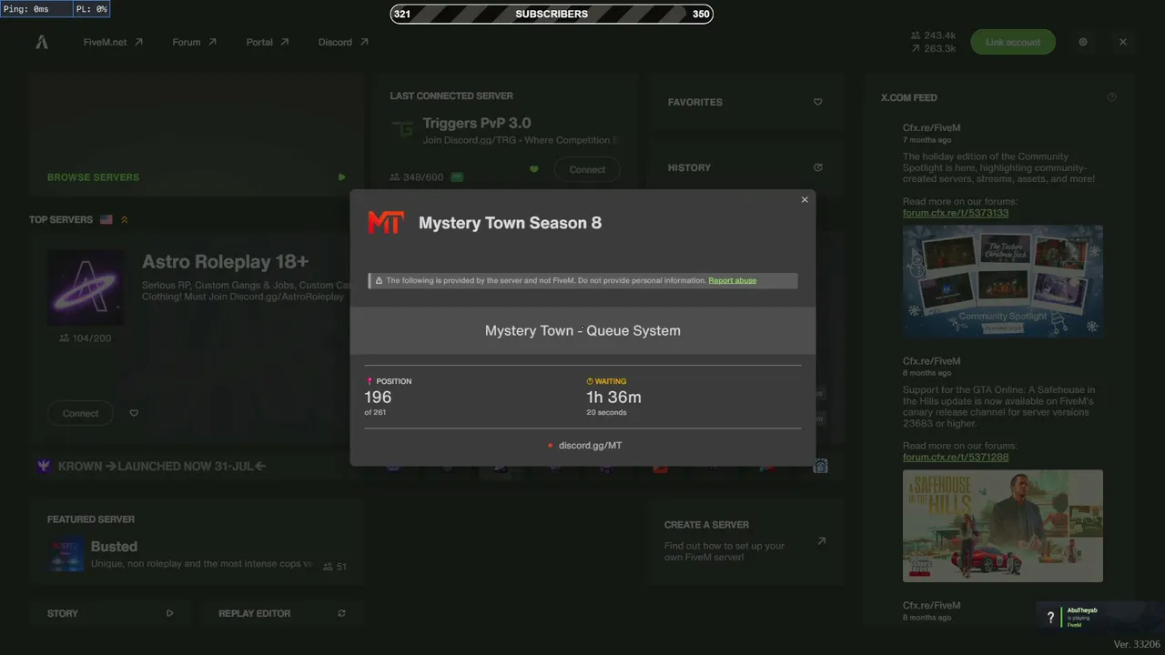1165x655 pixels.
Task: Open the Discord link
Action: [x=343, y=42]
